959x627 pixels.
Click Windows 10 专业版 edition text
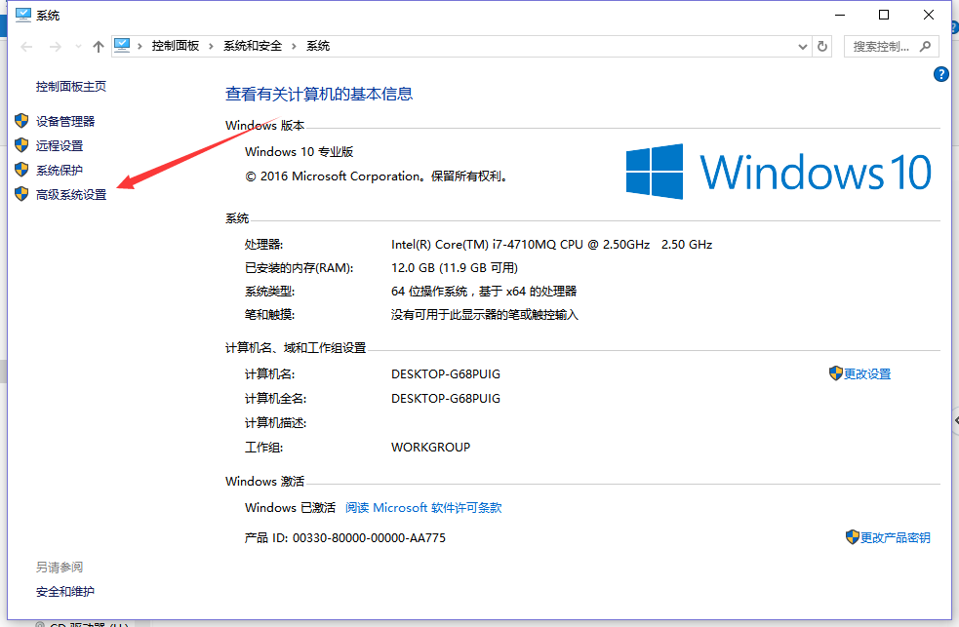click(x=300, y=151)
